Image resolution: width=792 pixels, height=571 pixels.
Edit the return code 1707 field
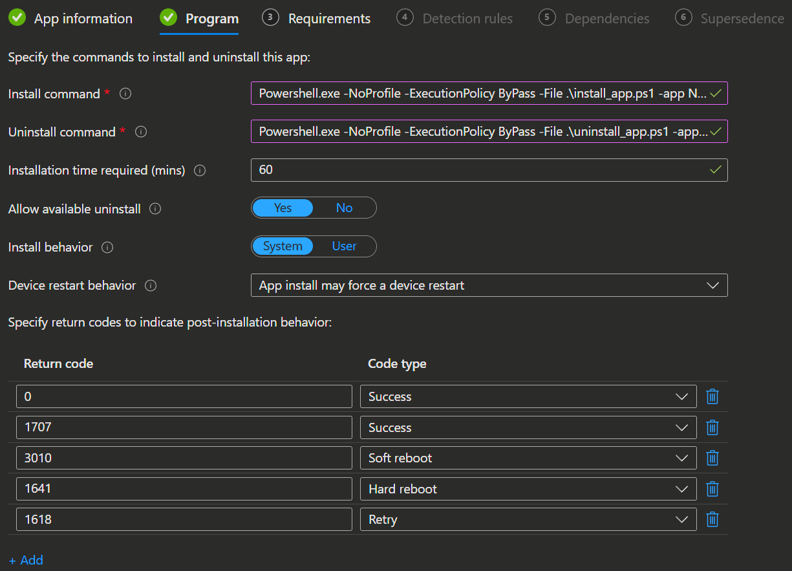pos(184,427)
